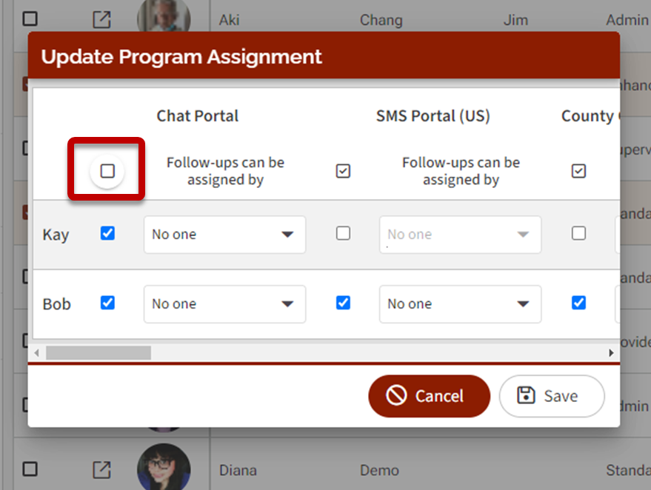
Task: Uncheck Bob's Chat Portal checkbox
Action: (x=108, y=303)
